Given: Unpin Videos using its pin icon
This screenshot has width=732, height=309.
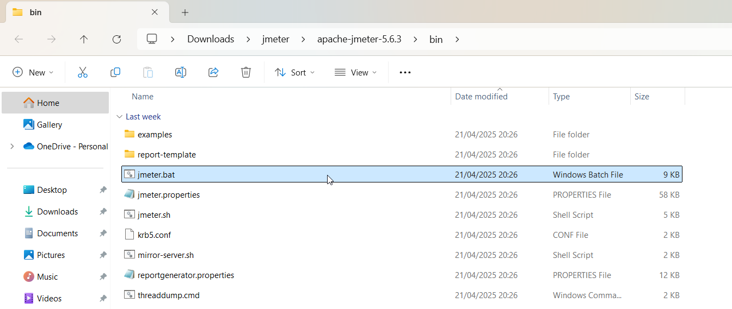Looking at the screenshot, I should 103,299.
